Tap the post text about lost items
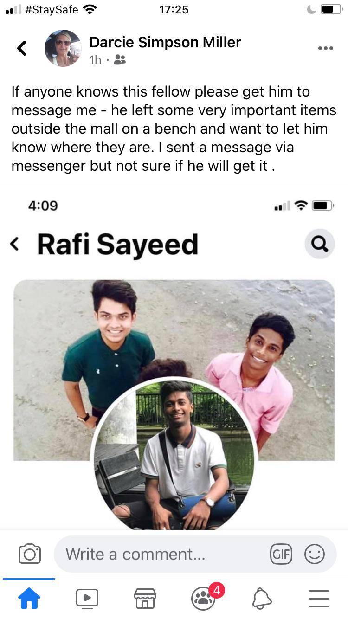This screenshot has width=348, height=619. (174, 129)
